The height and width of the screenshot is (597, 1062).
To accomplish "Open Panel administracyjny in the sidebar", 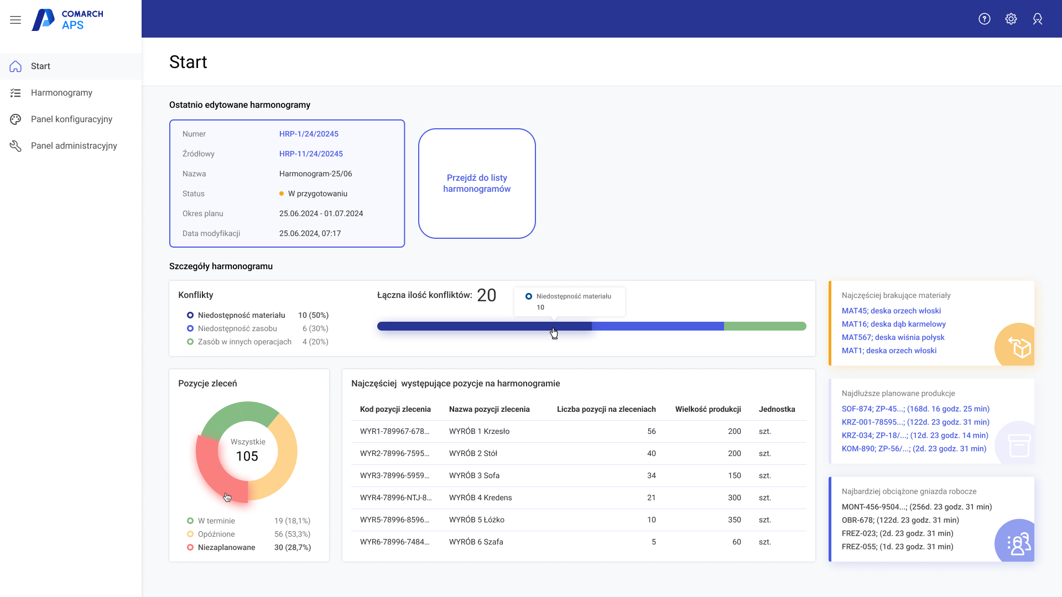I will [x=74, y=146].
